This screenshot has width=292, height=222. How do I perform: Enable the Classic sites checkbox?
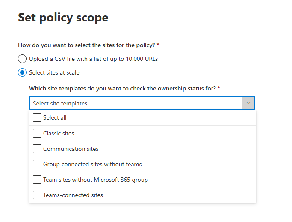click(37, 133)
